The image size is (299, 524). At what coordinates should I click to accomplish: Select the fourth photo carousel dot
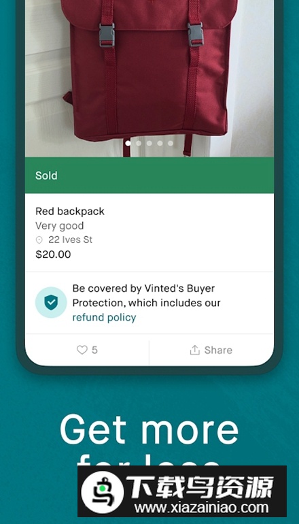click(x=160, y=143)
